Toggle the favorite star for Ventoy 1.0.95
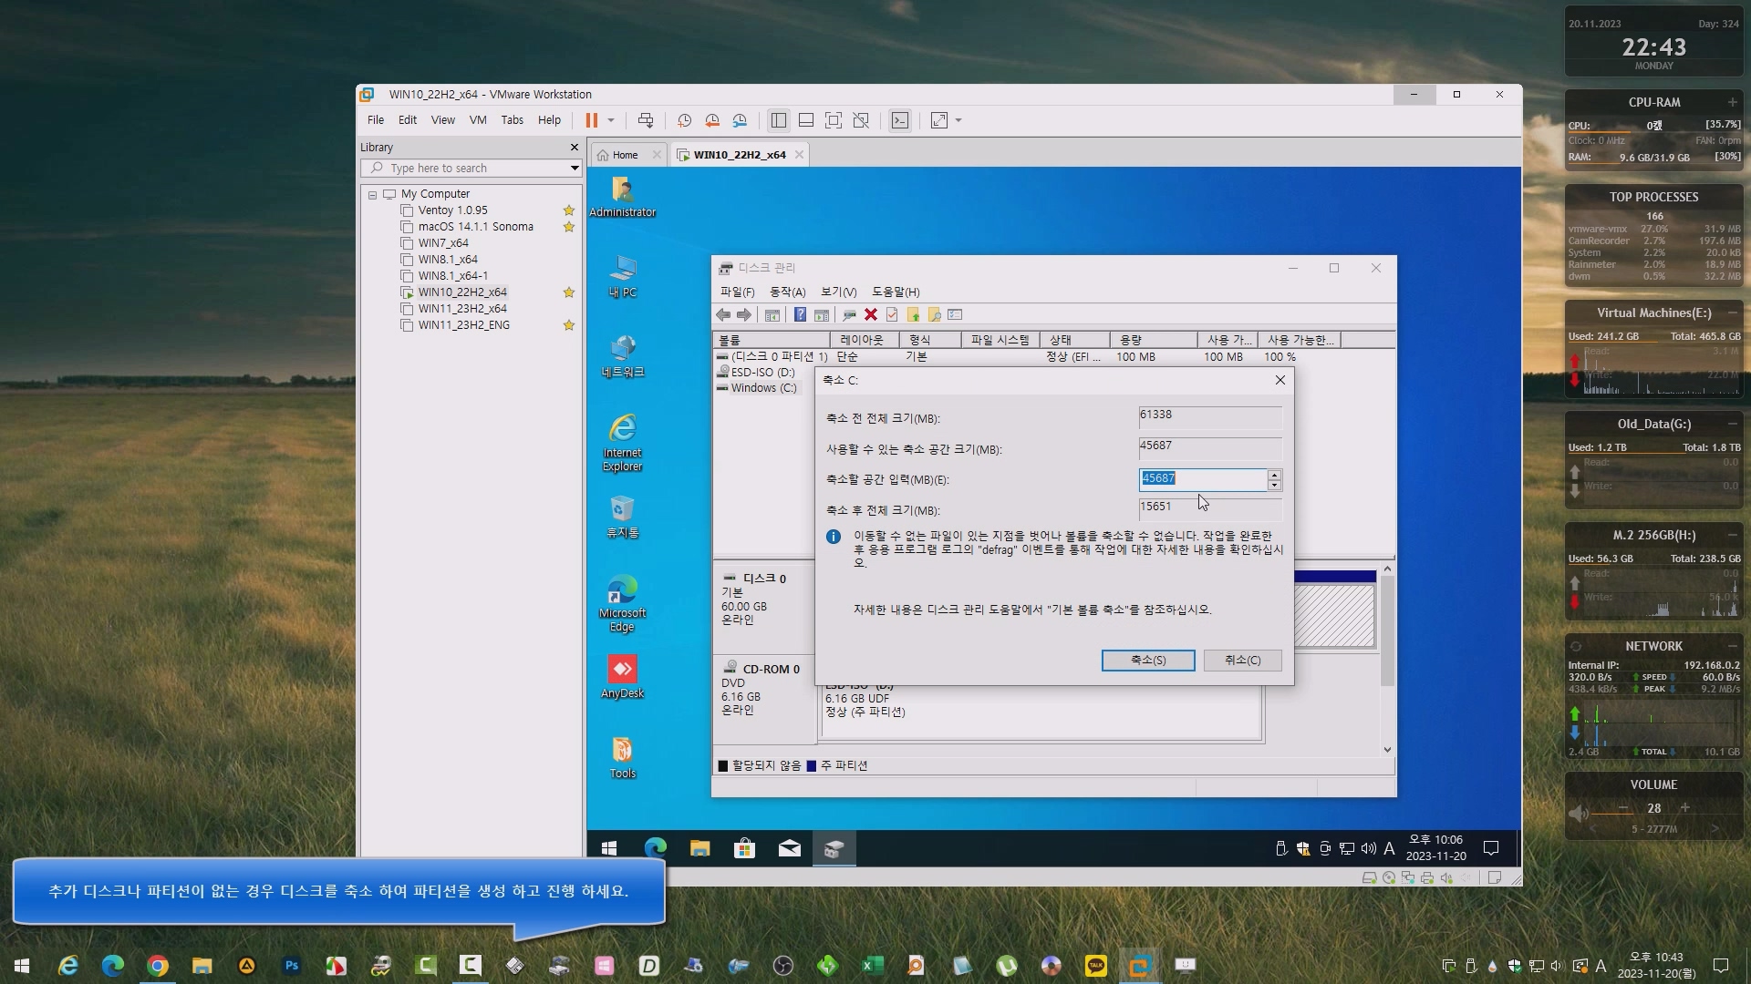1751x984 pixels. [x=569, y=210]
